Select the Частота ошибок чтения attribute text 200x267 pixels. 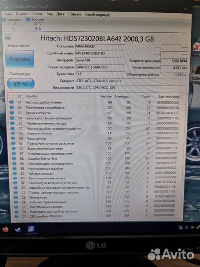tap(44, 102)
